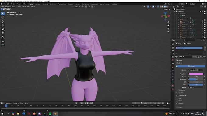Select the Annotate pencil tool
This screenshot has width=207, height=116.
[3, 37]
